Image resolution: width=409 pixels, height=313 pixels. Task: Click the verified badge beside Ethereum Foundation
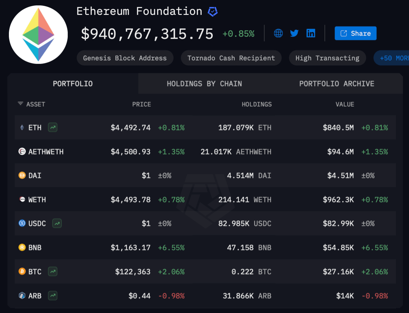[x=212, y=12]
